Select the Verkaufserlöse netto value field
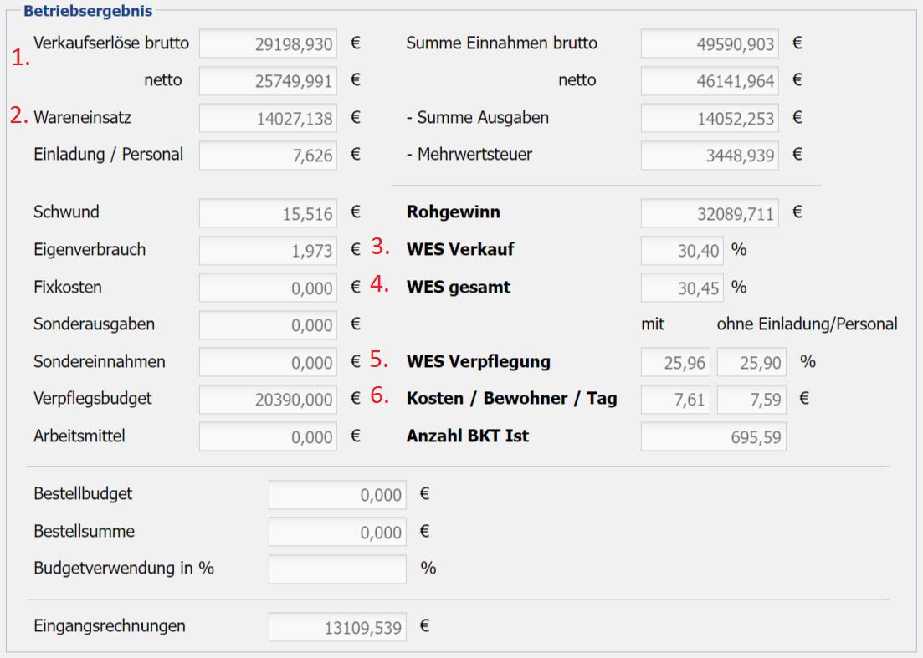Screen dimensions: 923x658 (x=268, y=81)
